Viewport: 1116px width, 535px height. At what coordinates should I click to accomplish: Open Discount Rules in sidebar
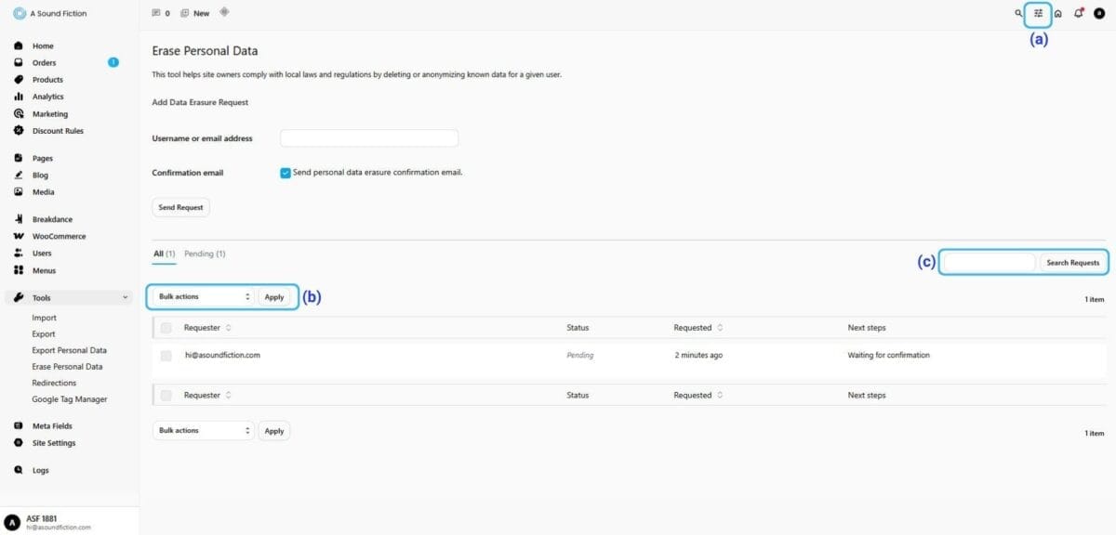58,131
